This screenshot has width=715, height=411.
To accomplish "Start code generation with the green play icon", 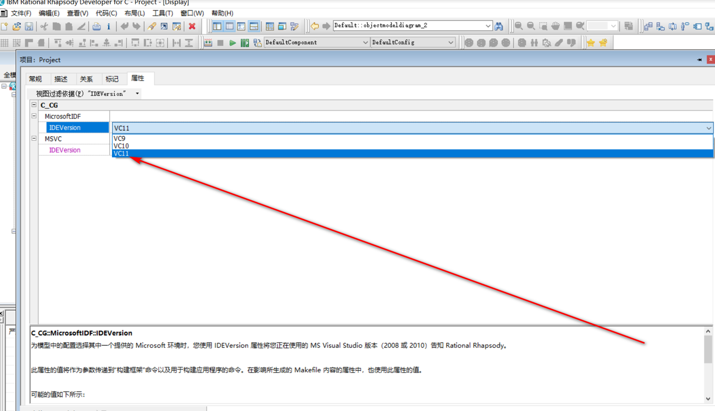I will (x=232, y=42).
